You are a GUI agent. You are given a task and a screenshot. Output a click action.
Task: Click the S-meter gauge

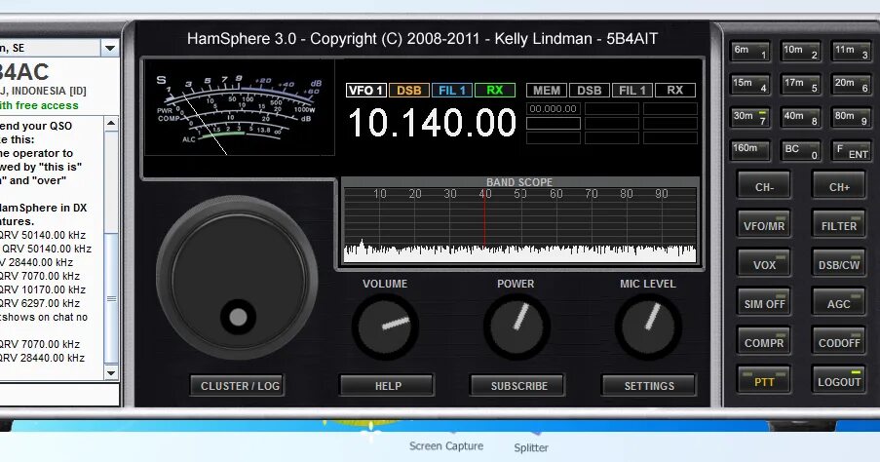click(x=240, y=108)
